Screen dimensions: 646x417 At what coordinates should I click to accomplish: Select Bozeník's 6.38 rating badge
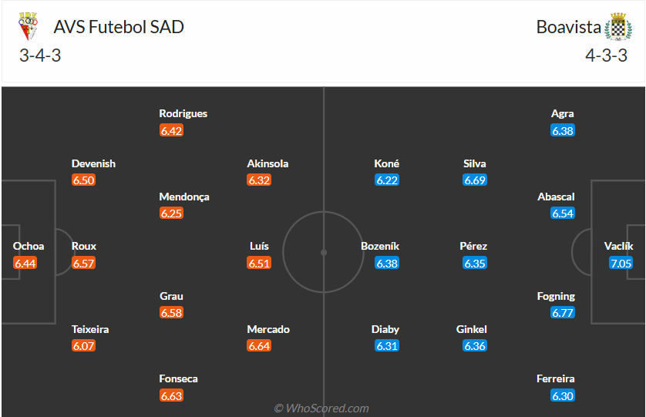(x=387, y=264)
